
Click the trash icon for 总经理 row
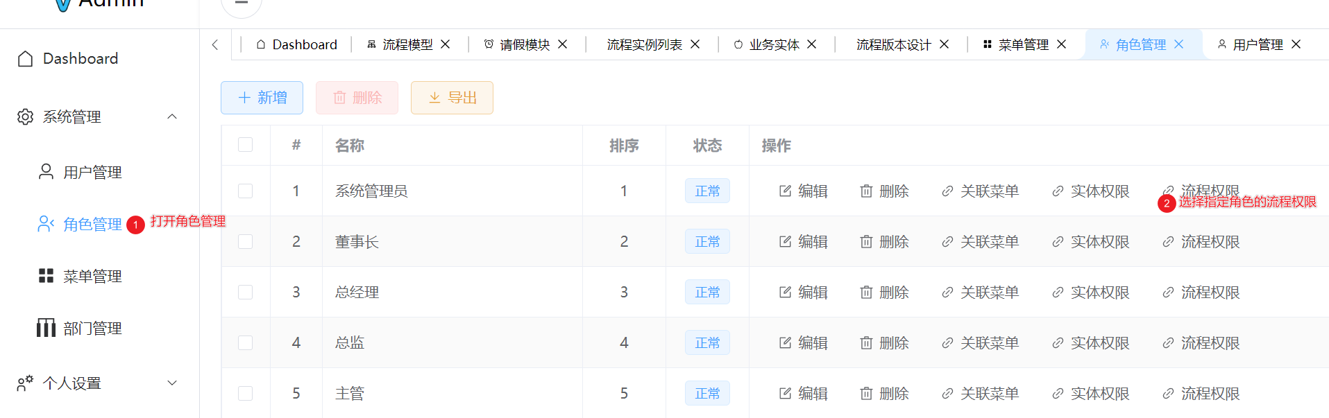pos(866,293)
